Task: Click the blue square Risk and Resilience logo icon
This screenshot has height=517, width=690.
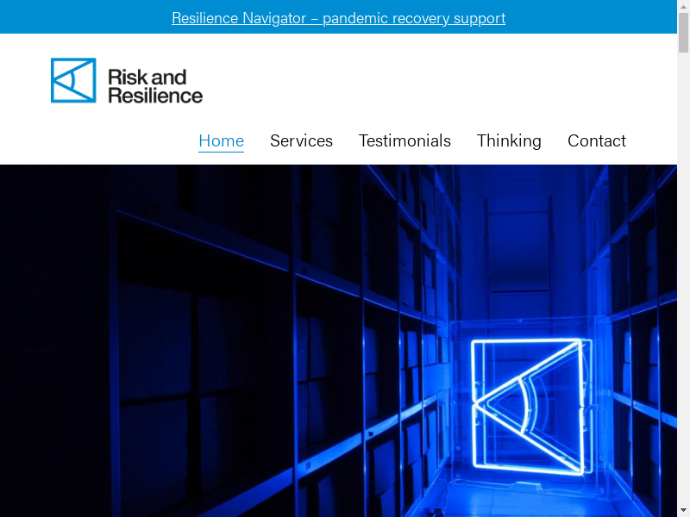Action: (x=73, y=80)
